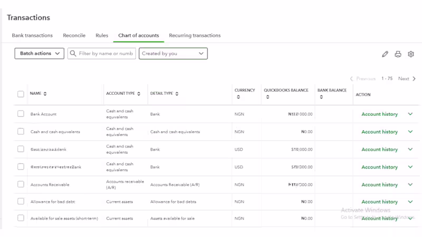Switch to the Bank transactions tab

[x=32, y=35]
